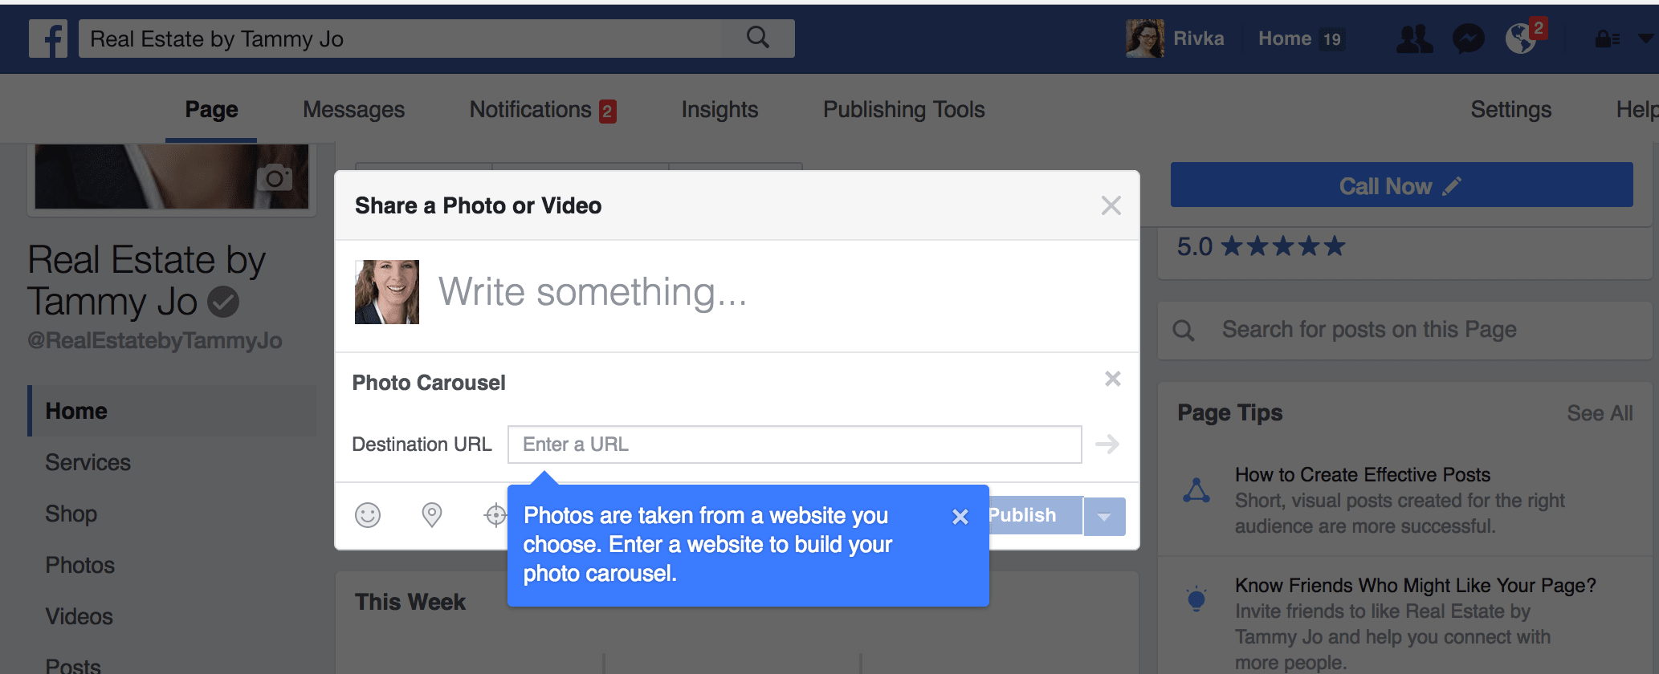Select Photos in the left sidebar

pos(80,566)
